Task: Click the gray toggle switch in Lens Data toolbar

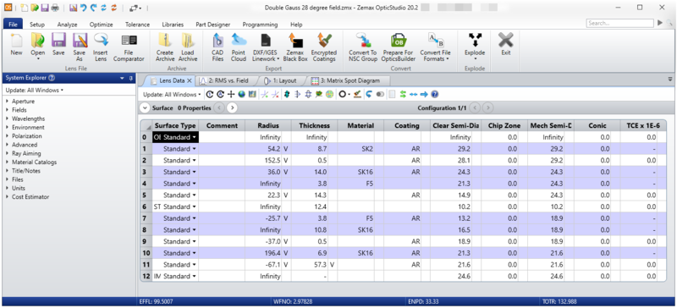Action: (x=380, y=94)
